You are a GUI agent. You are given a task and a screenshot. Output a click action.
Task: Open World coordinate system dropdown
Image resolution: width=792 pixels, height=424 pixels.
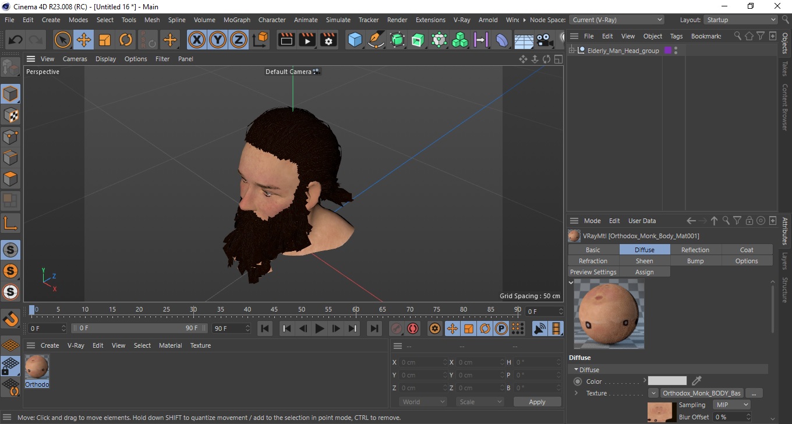pos(423,402)
